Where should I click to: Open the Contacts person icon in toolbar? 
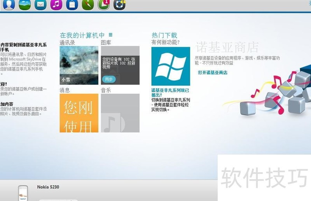(9, 4)
